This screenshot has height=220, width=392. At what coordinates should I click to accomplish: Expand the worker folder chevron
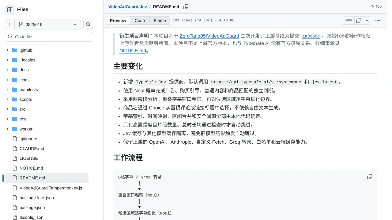click(x=7, y=129)
